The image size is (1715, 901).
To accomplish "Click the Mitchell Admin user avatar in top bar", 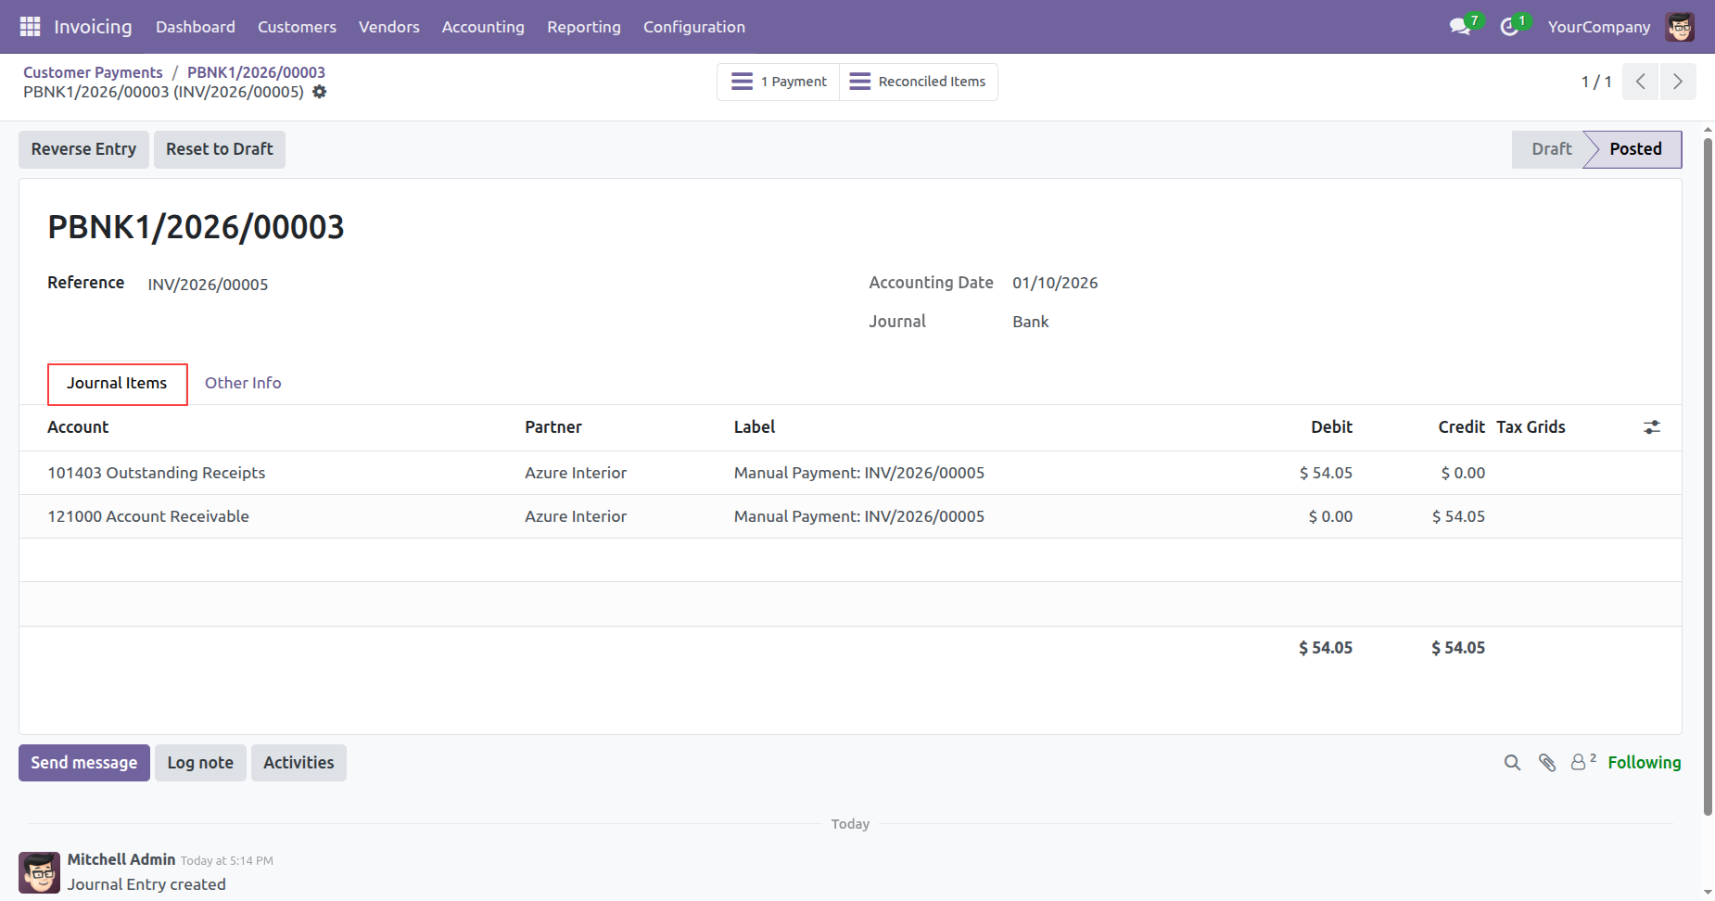I will 1679,27.
